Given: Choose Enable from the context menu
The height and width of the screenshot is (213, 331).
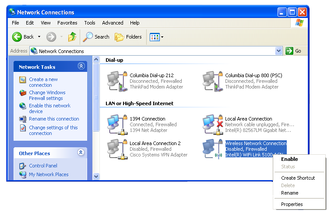Looking at the screenshot, I should pos(289,159).
